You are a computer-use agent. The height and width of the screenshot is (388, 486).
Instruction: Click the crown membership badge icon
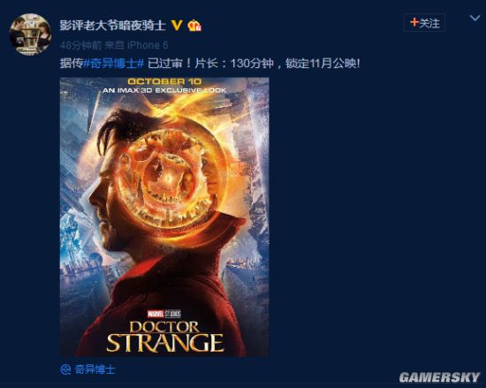194,26
